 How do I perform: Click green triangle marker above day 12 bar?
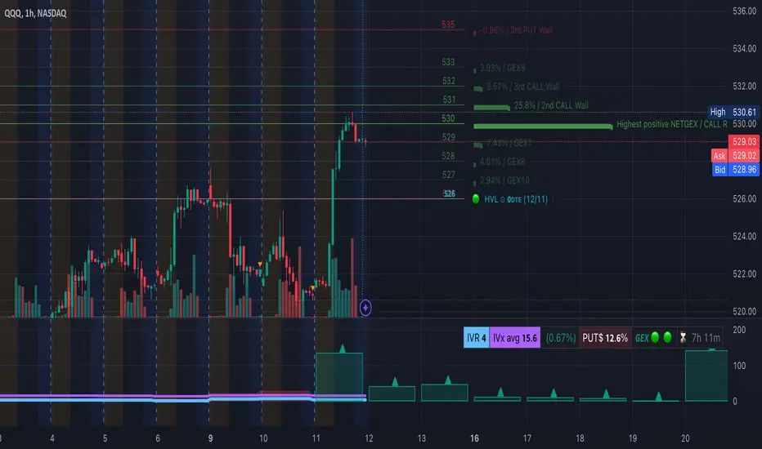[x=395, y=382]
